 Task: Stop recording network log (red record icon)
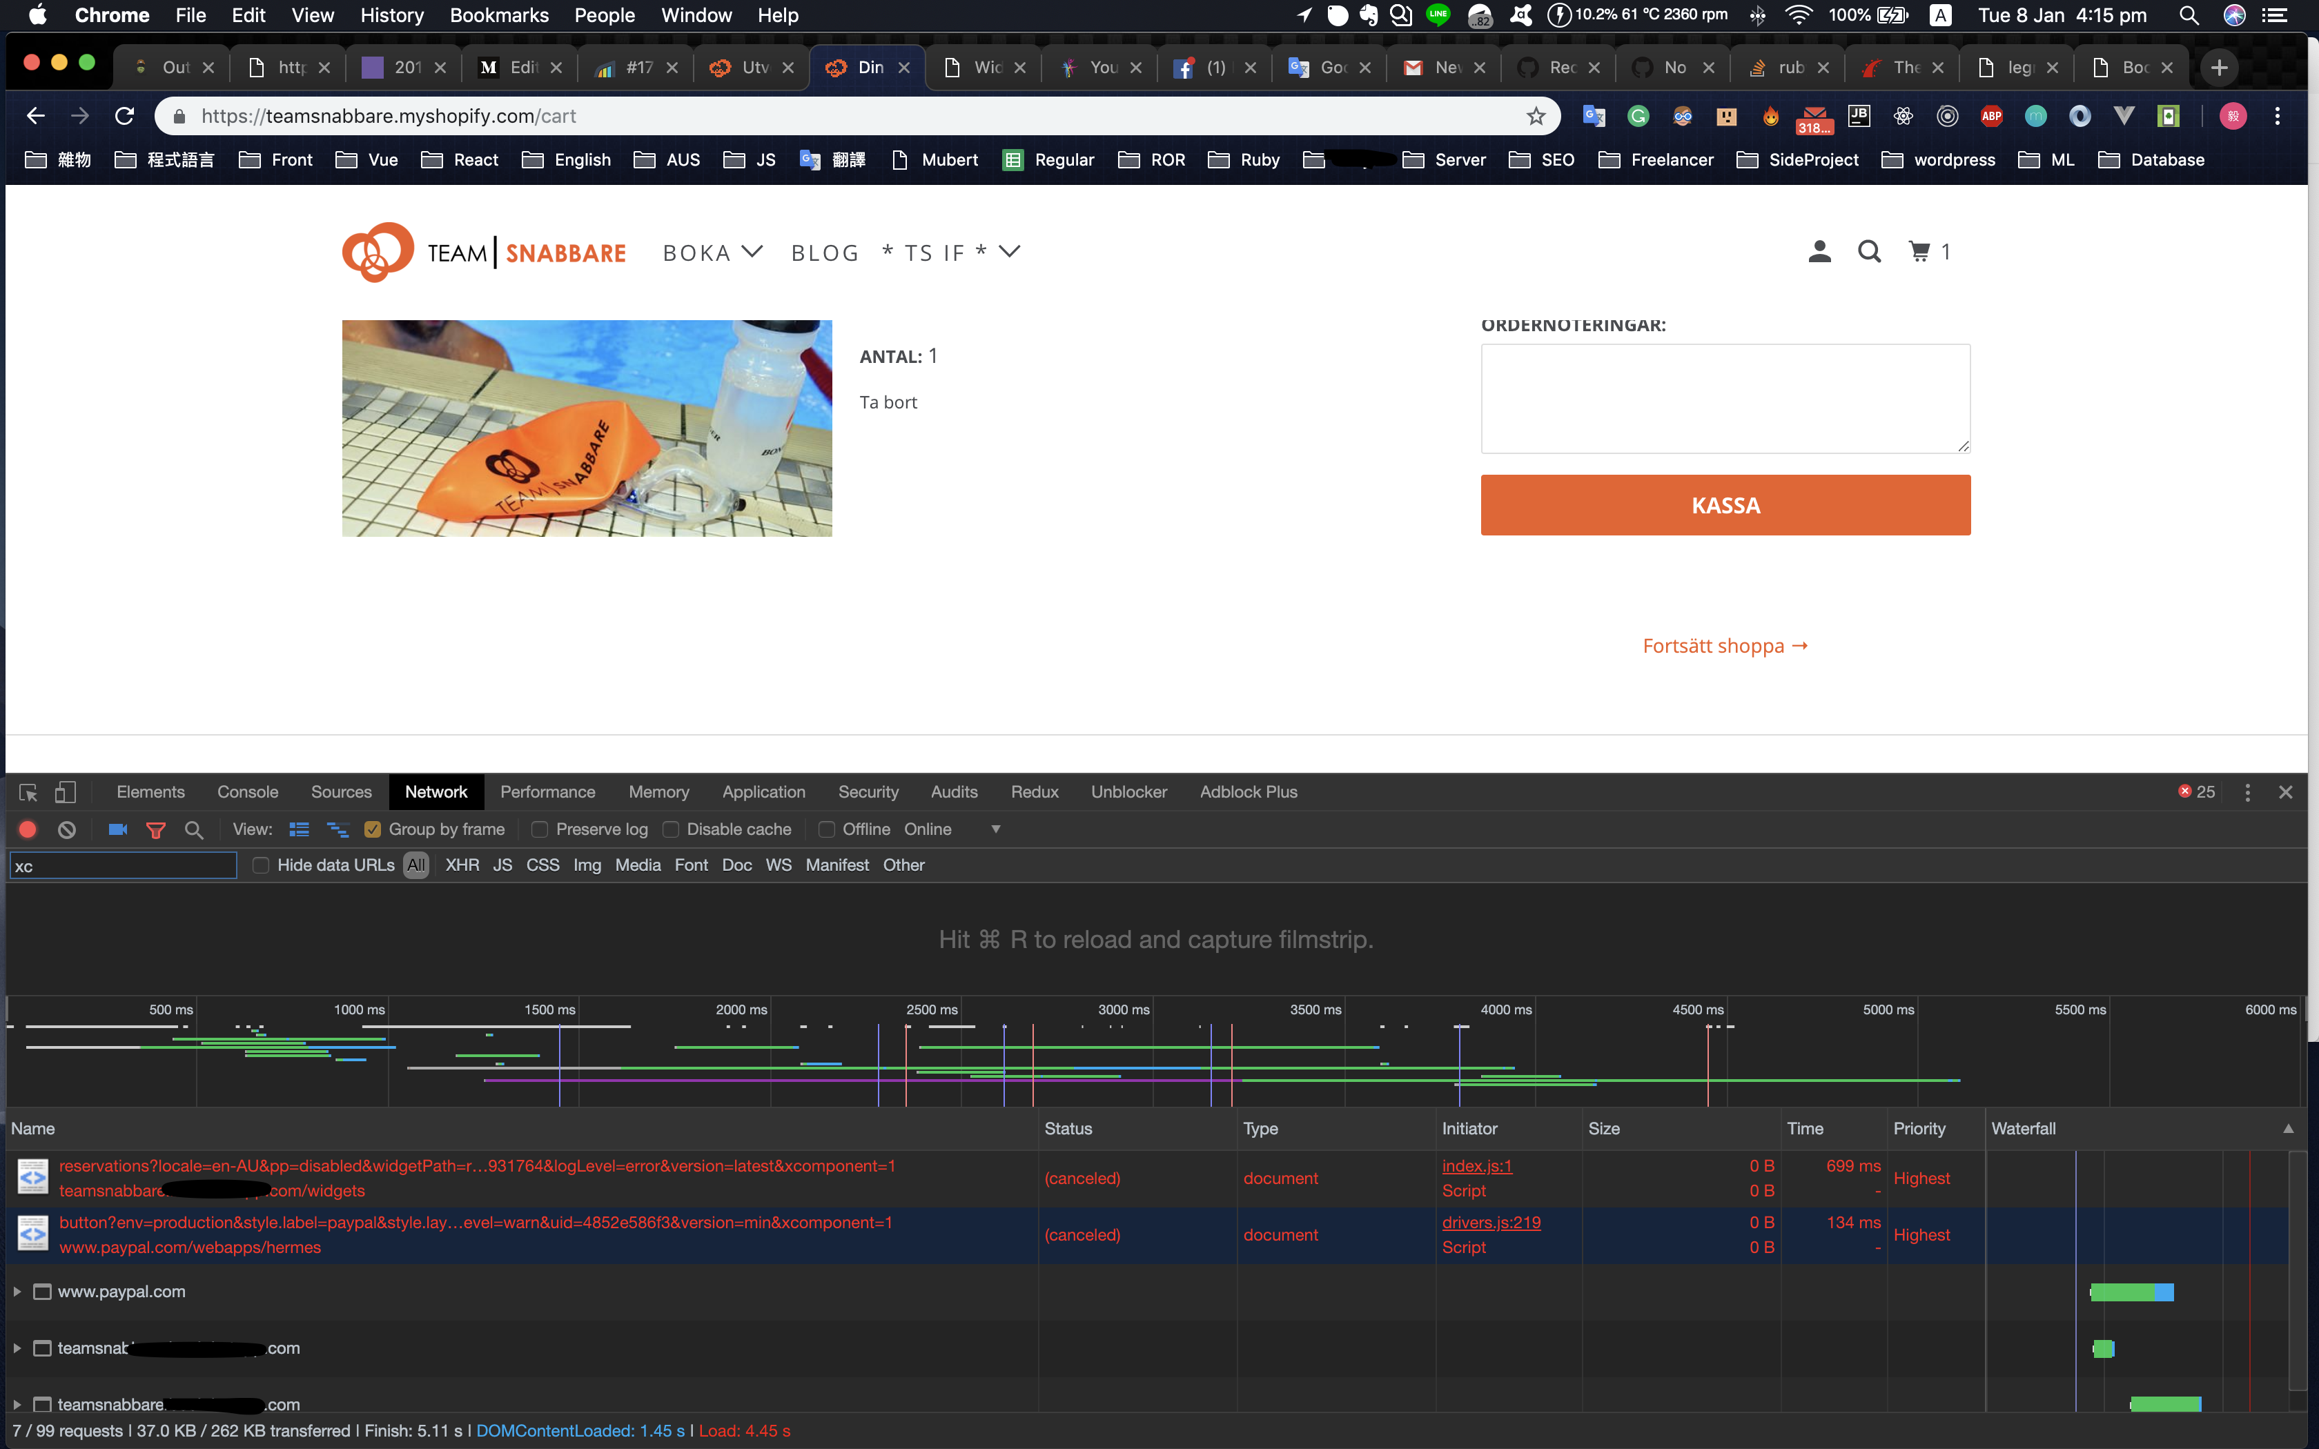tap(28, 829)
